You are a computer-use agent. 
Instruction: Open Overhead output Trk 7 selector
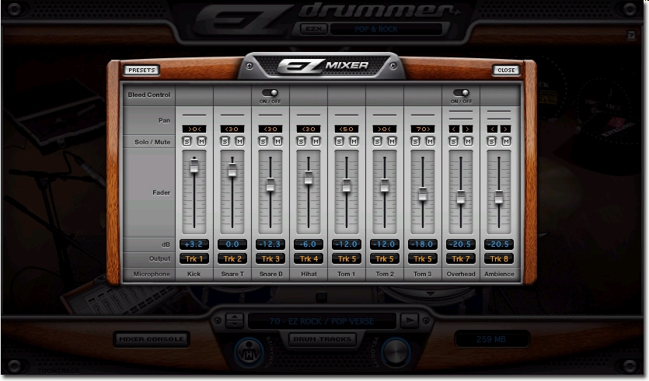[461, 258]
